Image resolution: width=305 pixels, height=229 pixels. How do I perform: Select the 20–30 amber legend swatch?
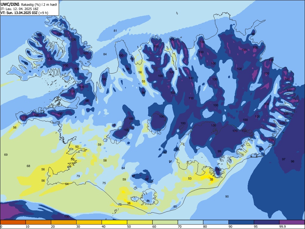(64, 222)
